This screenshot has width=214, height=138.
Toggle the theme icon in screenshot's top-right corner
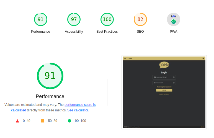[203, 58]
